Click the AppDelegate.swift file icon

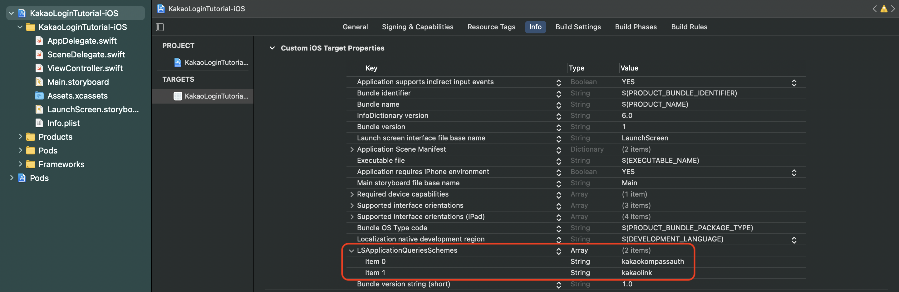tap(39, 41)
